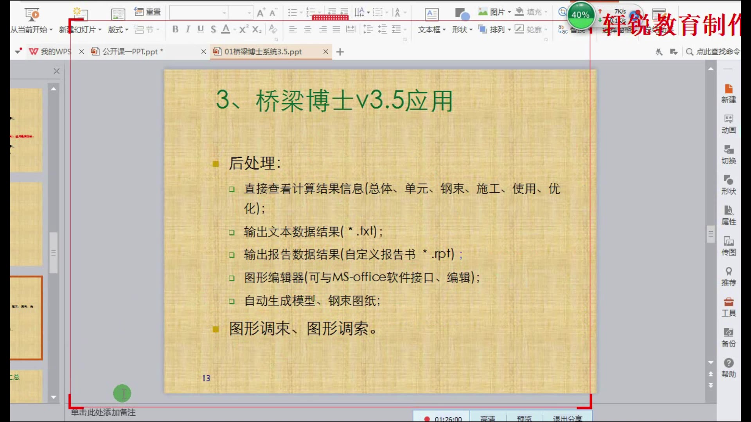Click the 重置 (reset) toolbar icon
Viewport: 751px width, 422px height.
[x=147, y=12]
